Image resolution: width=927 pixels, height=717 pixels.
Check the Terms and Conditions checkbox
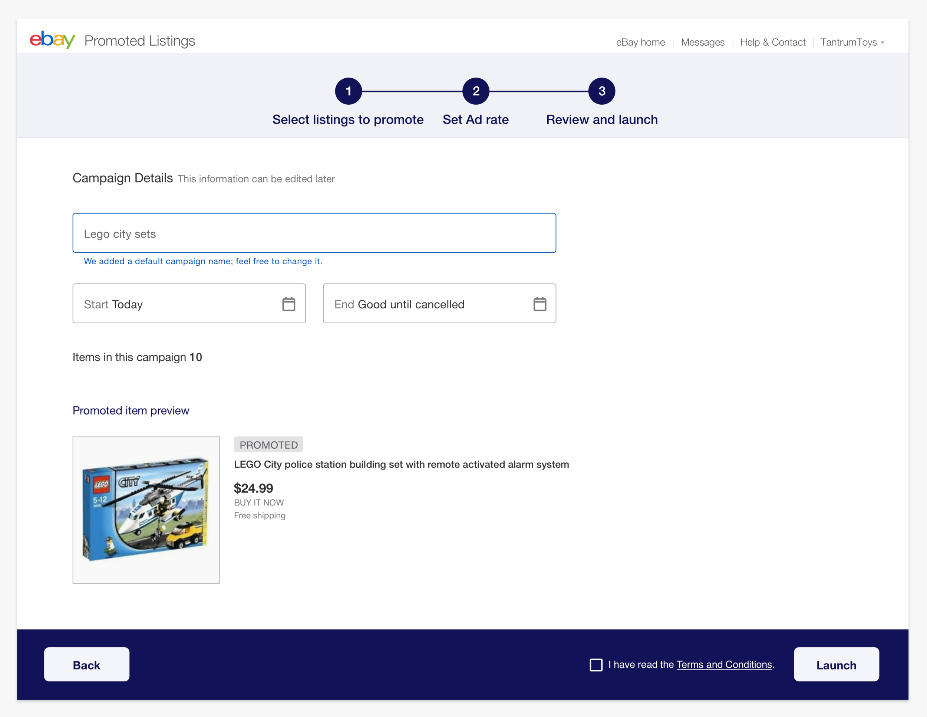coord(596,665)
